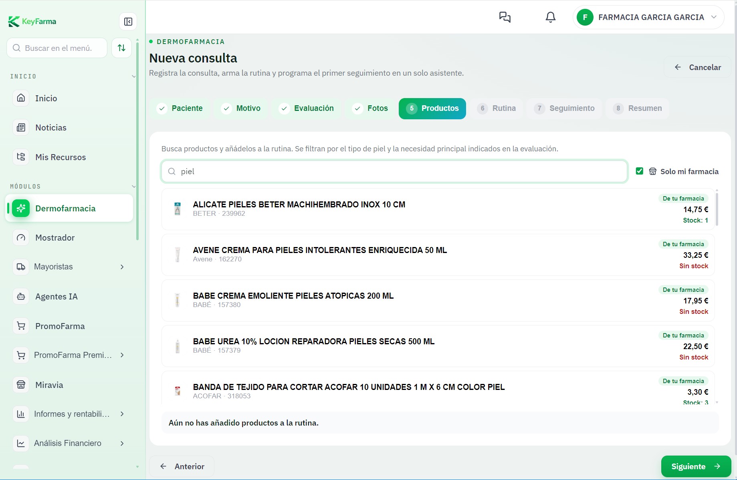Image resolution: width=737 pixels, height=480 pixels.
Task: Continue with the Siguiente button
Action: 696,466
